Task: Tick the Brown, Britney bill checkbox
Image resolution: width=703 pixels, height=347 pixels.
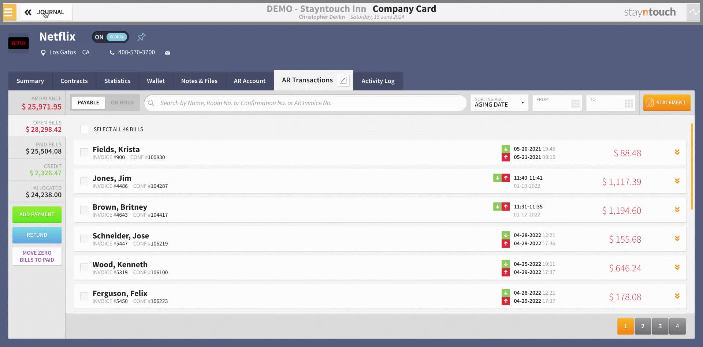Action: (84, 210)
